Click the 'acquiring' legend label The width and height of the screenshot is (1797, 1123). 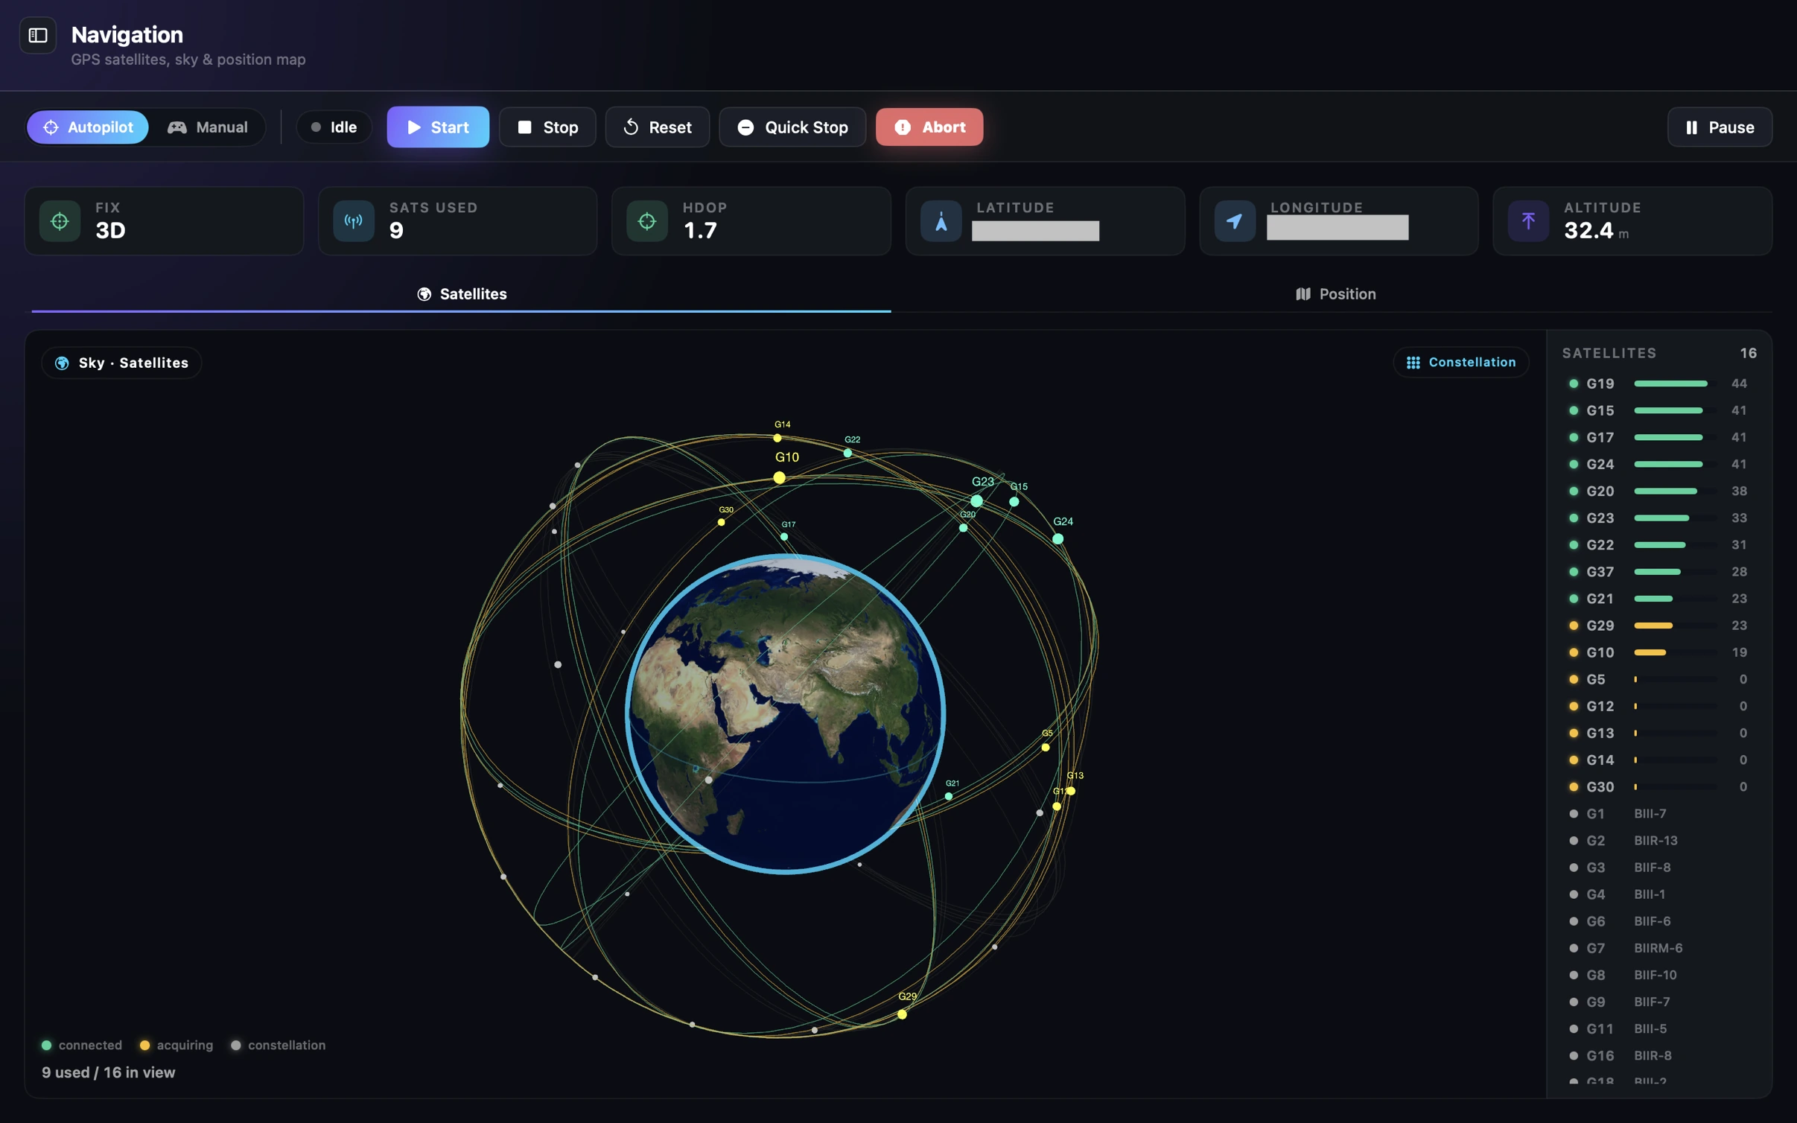[x=185, y=1046]
